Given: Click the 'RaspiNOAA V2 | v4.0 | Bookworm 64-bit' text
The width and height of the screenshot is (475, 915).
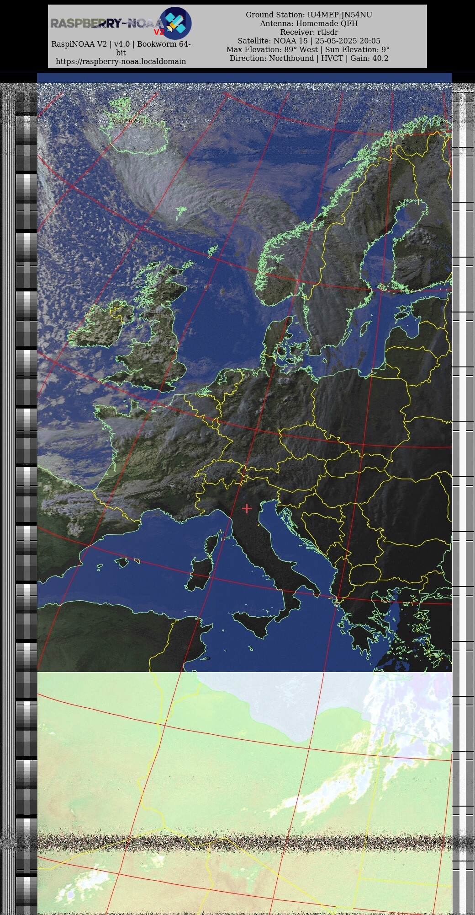Looking at the screenshot, I should tap(121, 48).
